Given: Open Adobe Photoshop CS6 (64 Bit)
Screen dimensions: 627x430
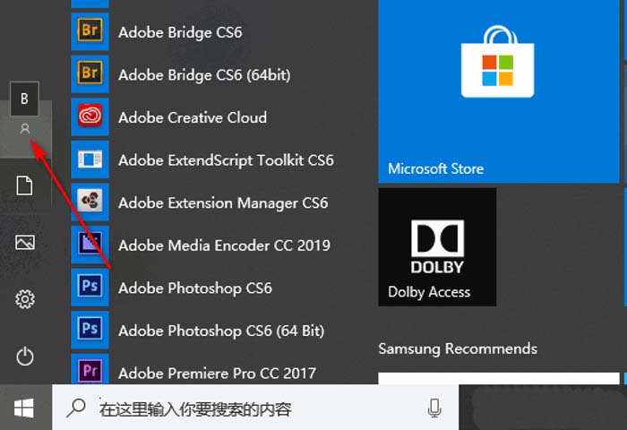Looking at the screenshot, I should click(x=221, y=331).
